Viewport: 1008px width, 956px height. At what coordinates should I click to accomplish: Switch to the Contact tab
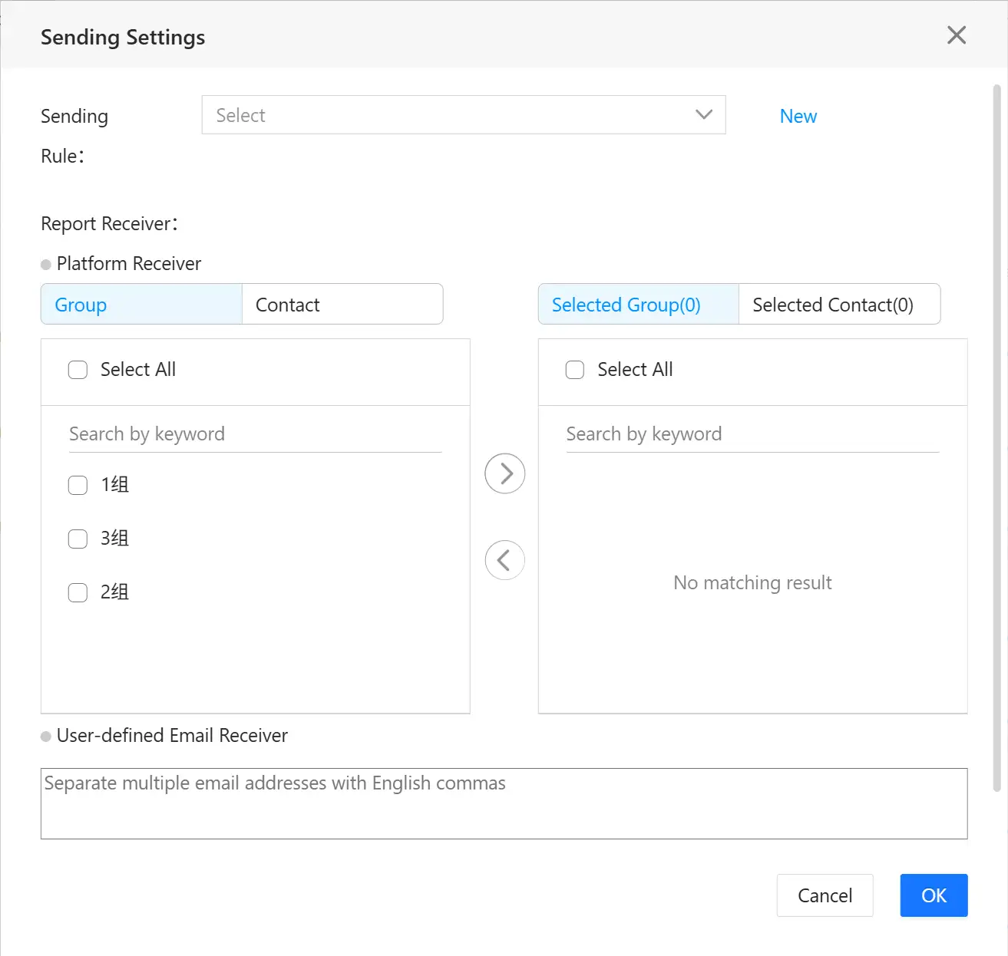point(342,305)
